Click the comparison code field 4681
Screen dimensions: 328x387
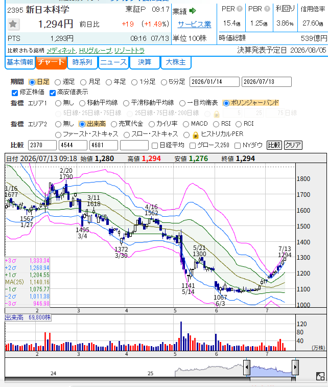(104, 145)
